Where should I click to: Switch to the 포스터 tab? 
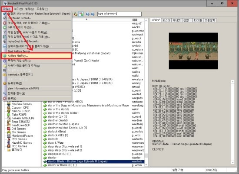point(166,20)
